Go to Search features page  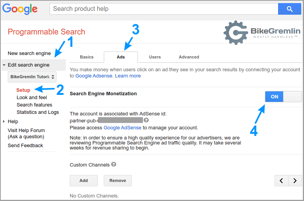34,105
